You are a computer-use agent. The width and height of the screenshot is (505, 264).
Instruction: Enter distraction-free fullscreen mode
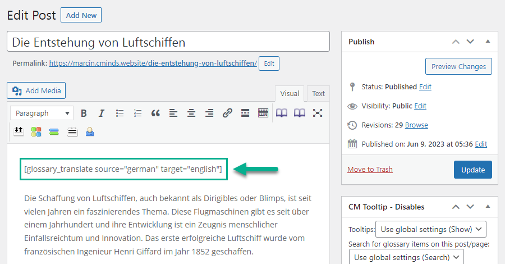pyautogui.click(x=318, y=113)
